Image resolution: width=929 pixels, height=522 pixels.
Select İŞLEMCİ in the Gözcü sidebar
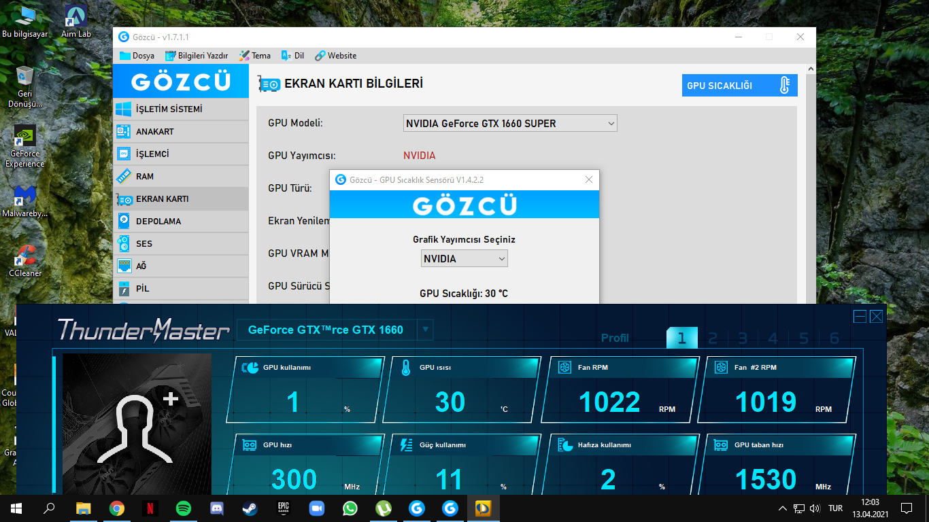pyautogui.click(x=181, y=154)
